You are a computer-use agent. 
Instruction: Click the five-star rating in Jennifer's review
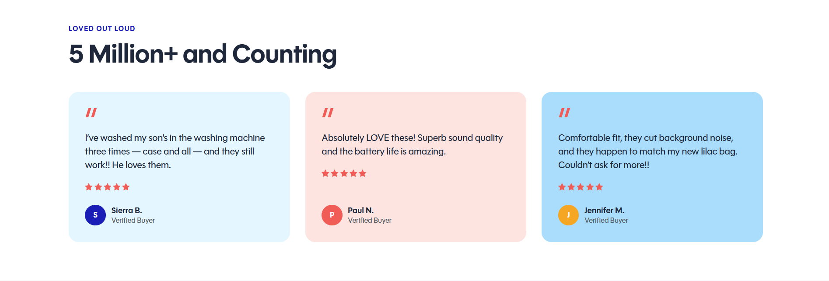[x=581, y=187]
